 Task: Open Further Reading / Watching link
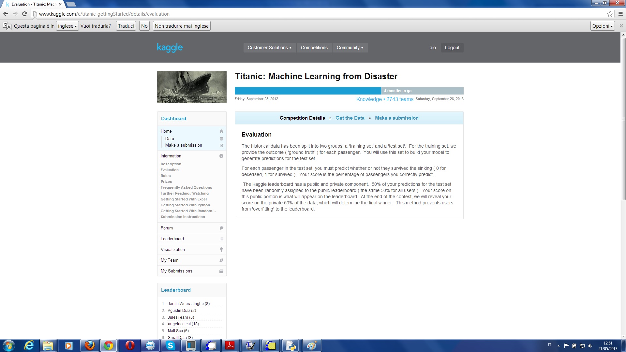pyautogui.click(x=185, y=193)
